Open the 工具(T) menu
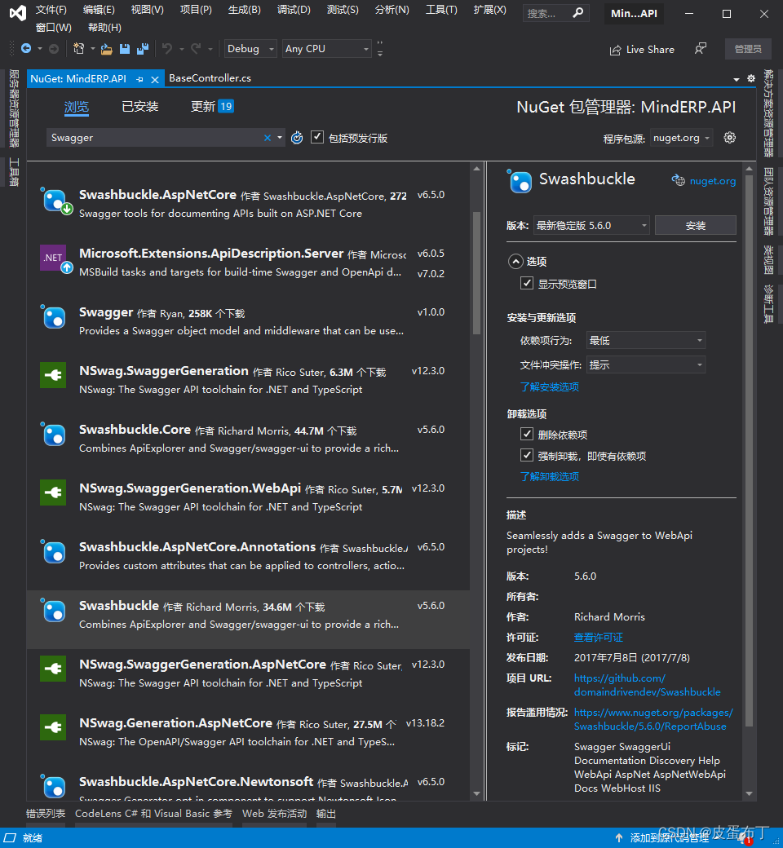 pos(441,10)
